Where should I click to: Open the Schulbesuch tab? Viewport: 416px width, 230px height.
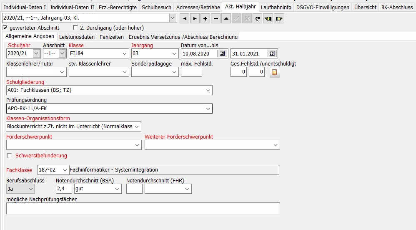tap(156, 7)
